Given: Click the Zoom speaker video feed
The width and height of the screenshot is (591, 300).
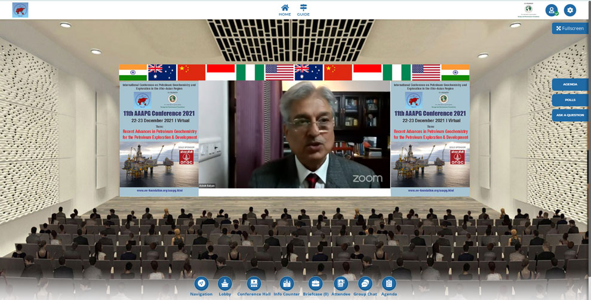Looking at the screenshot, I should tap(294, 134).
